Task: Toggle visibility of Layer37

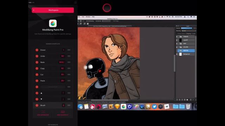Action: pos(177,40)
